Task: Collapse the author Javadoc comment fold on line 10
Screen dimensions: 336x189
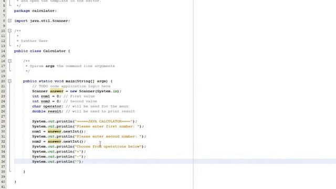Action: tap(9, 30)
